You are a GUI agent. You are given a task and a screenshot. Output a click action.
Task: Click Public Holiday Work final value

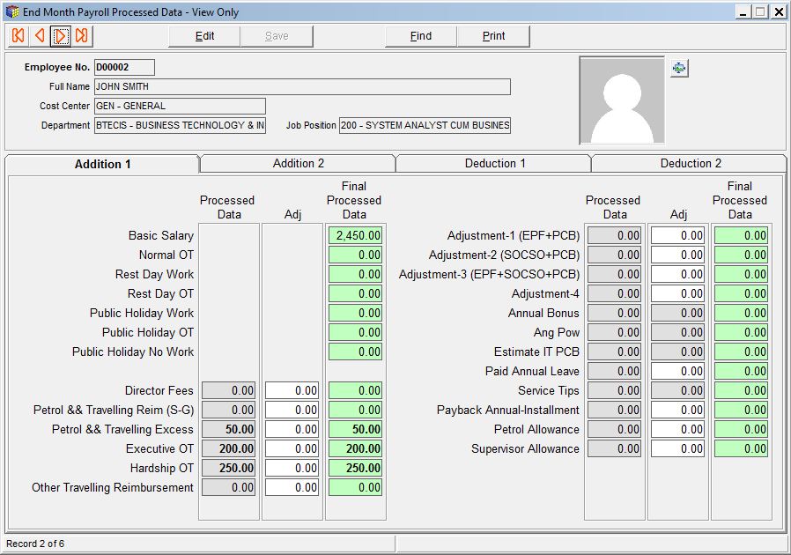355,313
